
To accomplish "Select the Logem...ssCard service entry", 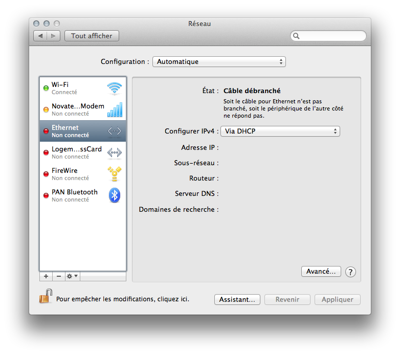I will [77, 152].
